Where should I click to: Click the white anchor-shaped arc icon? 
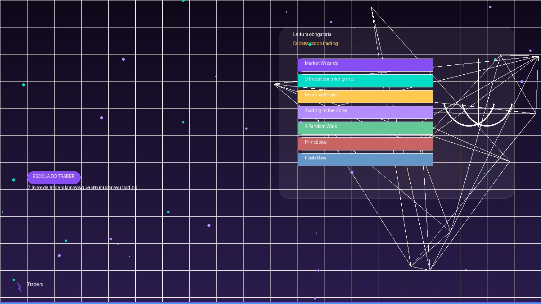coord(478,92)
